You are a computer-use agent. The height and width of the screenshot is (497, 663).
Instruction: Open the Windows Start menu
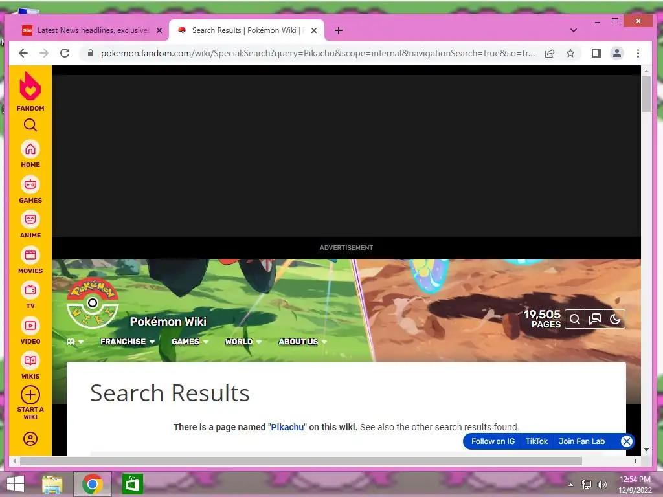point(16,484)
